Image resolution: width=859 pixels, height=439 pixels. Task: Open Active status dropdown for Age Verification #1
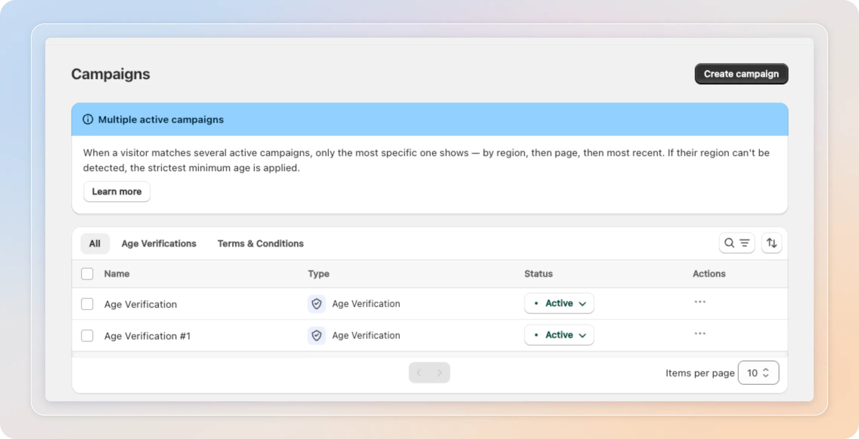click(x=559, y=335)
